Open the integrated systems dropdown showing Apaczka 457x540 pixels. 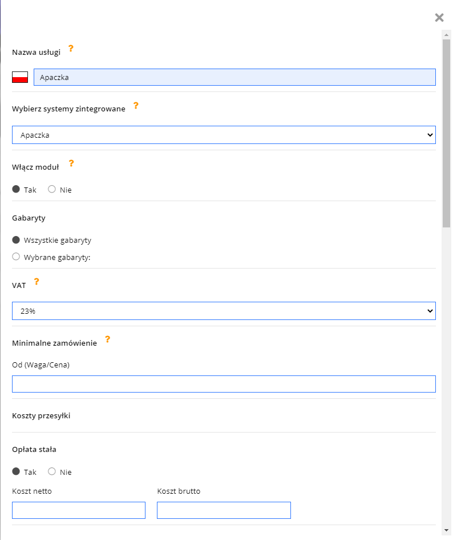click(224, 135)
